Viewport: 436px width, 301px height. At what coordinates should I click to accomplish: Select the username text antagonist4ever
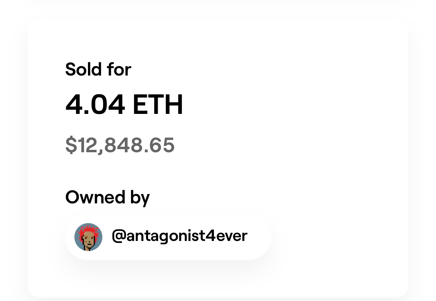point(187,236)
